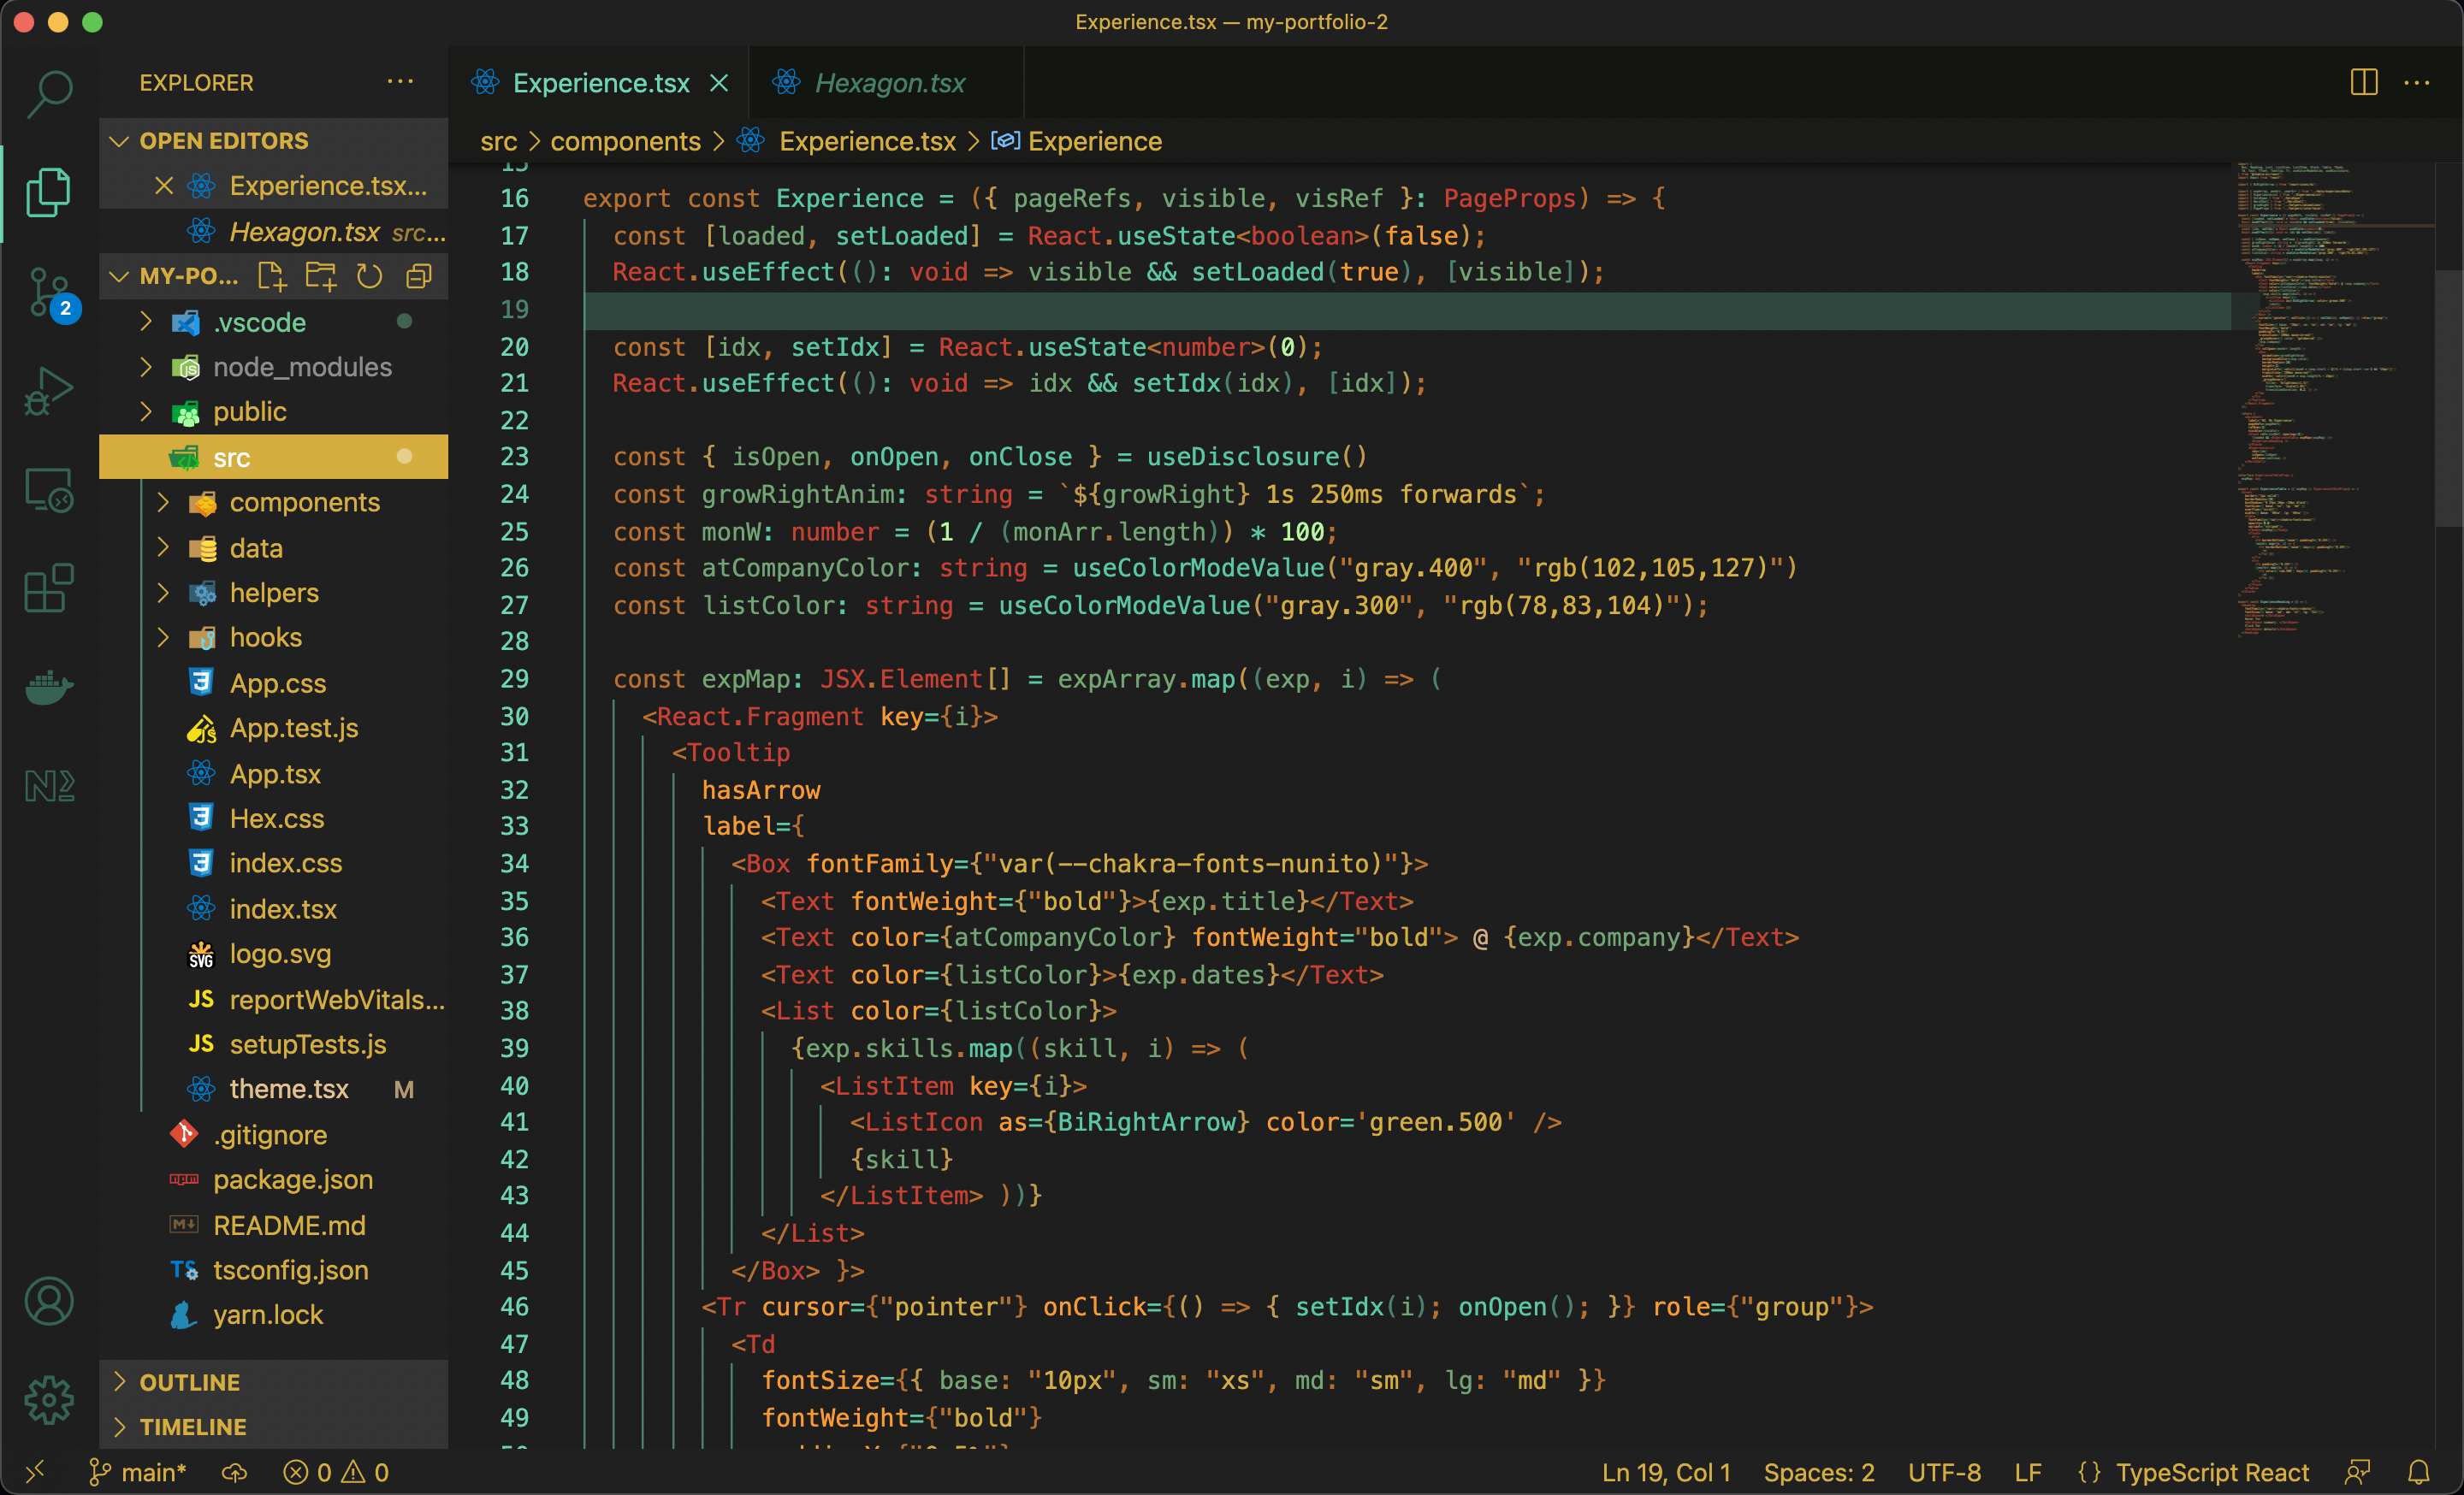Split the editor to the right
The height and width of the screenshot is (1495, 2464).
coord(2363,83)
